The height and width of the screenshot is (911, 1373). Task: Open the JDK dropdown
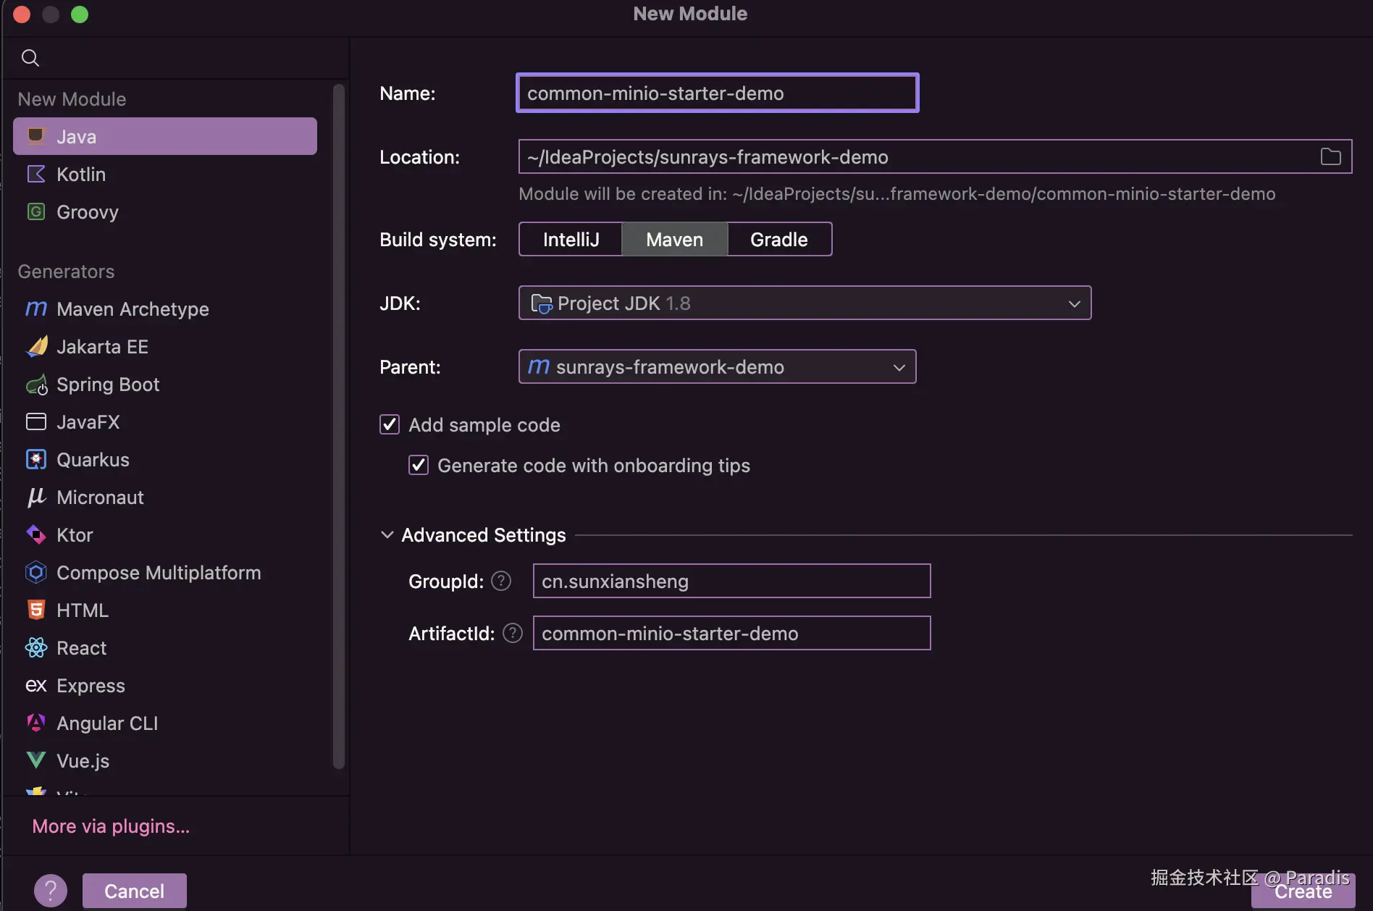(805, 303)
